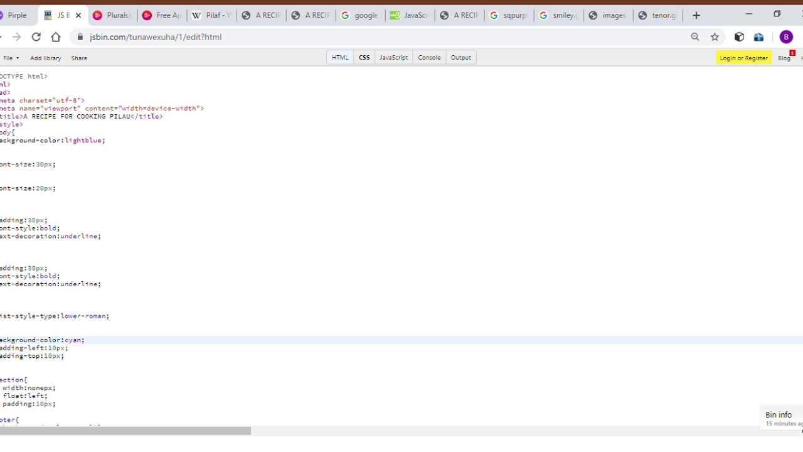This screenshot has height=452, width=803.
Task: Switch to the Pluralsight browser tab
Action: (x=113, y=15)
